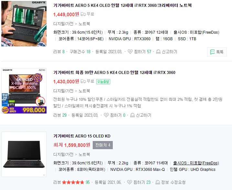This screenshot has height=190, width=232.
Task: Click the bell 정보 수정요청 icon
Action: [x=158, y=182]
